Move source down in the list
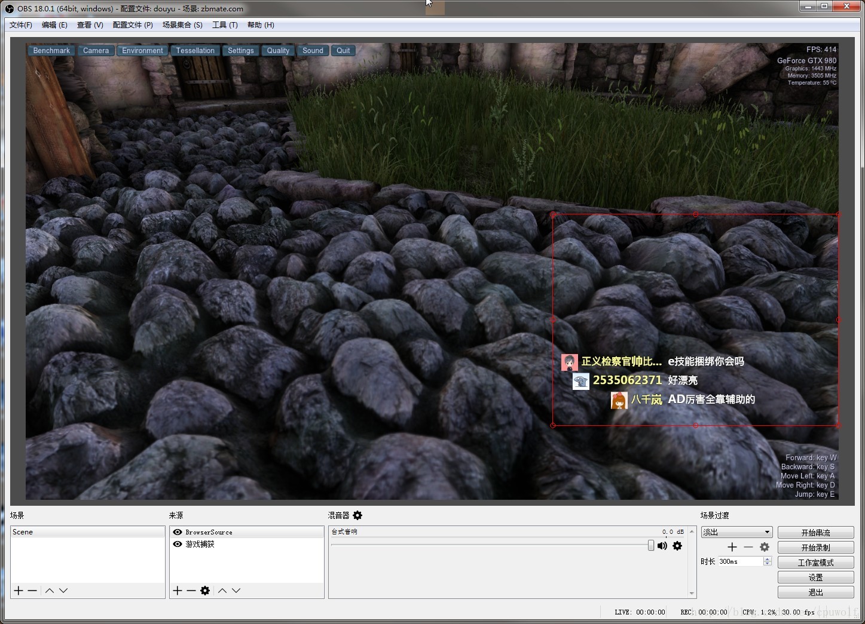 click(x=236, y=591)
